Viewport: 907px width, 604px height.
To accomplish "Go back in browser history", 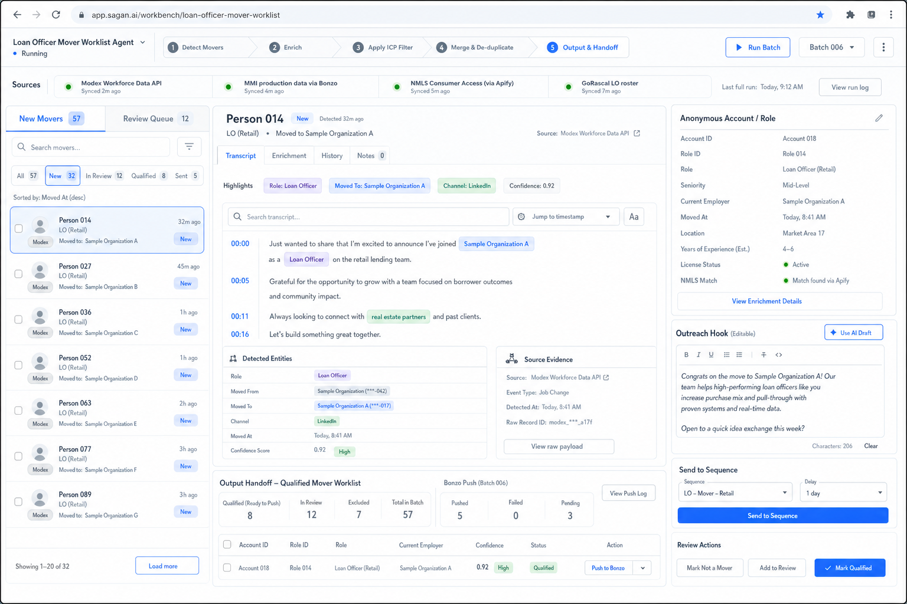I will [17, 15].
